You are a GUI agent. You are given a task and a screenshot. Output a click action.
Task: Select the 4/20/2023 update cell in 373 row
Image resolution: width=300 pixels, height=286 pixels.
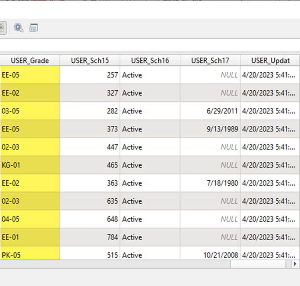click(270, 129)
